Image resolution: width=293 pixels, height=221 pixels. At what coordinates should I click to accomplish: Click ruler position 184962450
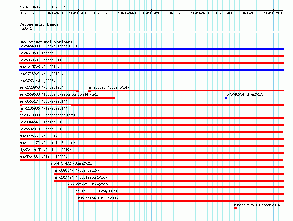click(x=151, y=13)
